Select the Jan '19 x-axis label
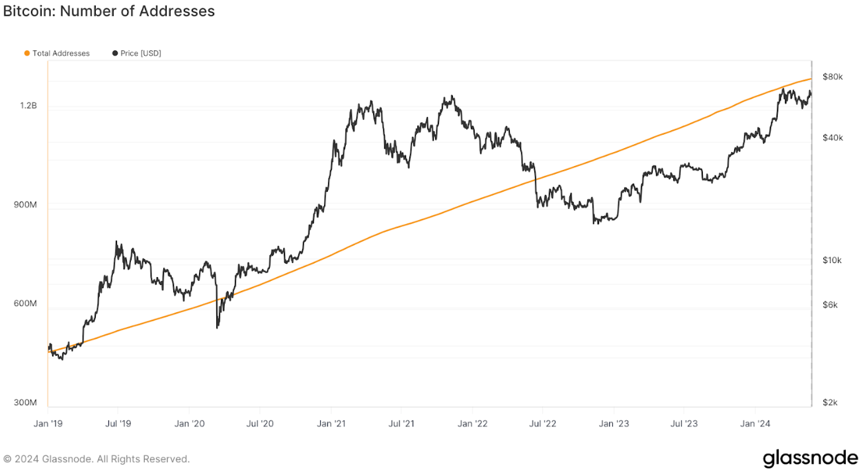Screen dimensions: 861x472 click(48, 423)
